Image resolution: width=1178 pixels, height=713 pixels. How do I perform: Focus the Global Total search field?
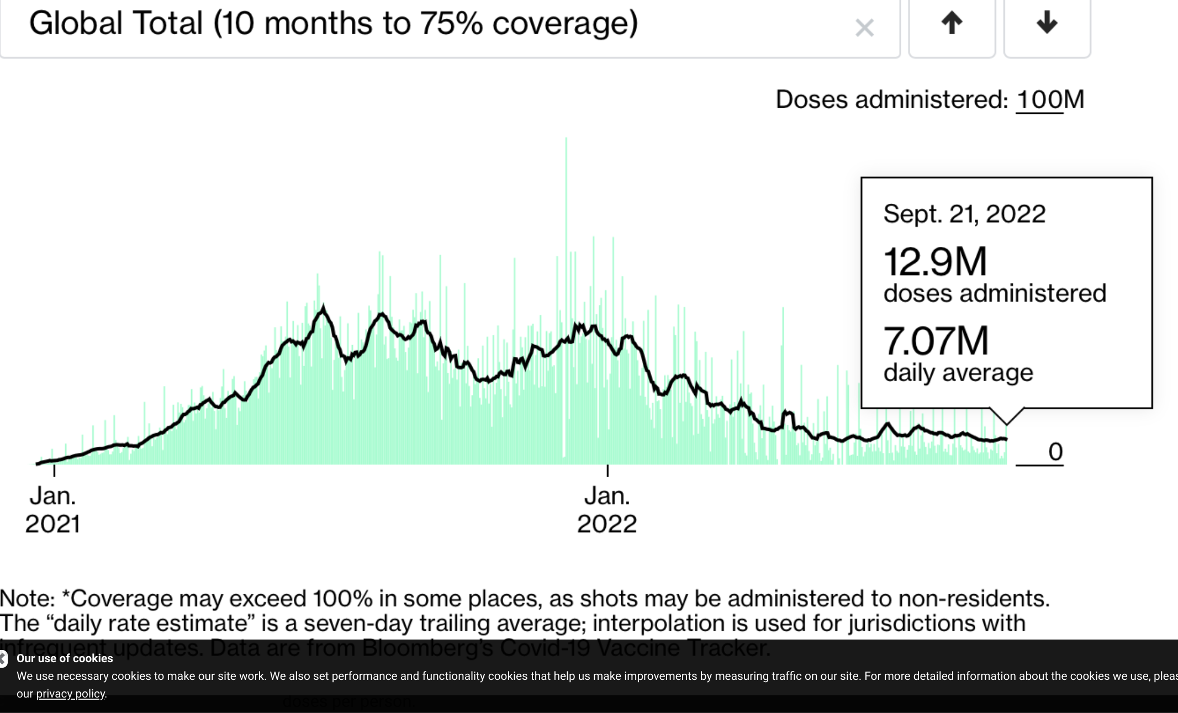[387, 24]
